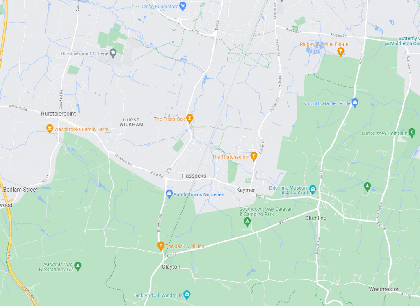
Task: Open The Jack & Jill Inn marker
Action: 161,246
